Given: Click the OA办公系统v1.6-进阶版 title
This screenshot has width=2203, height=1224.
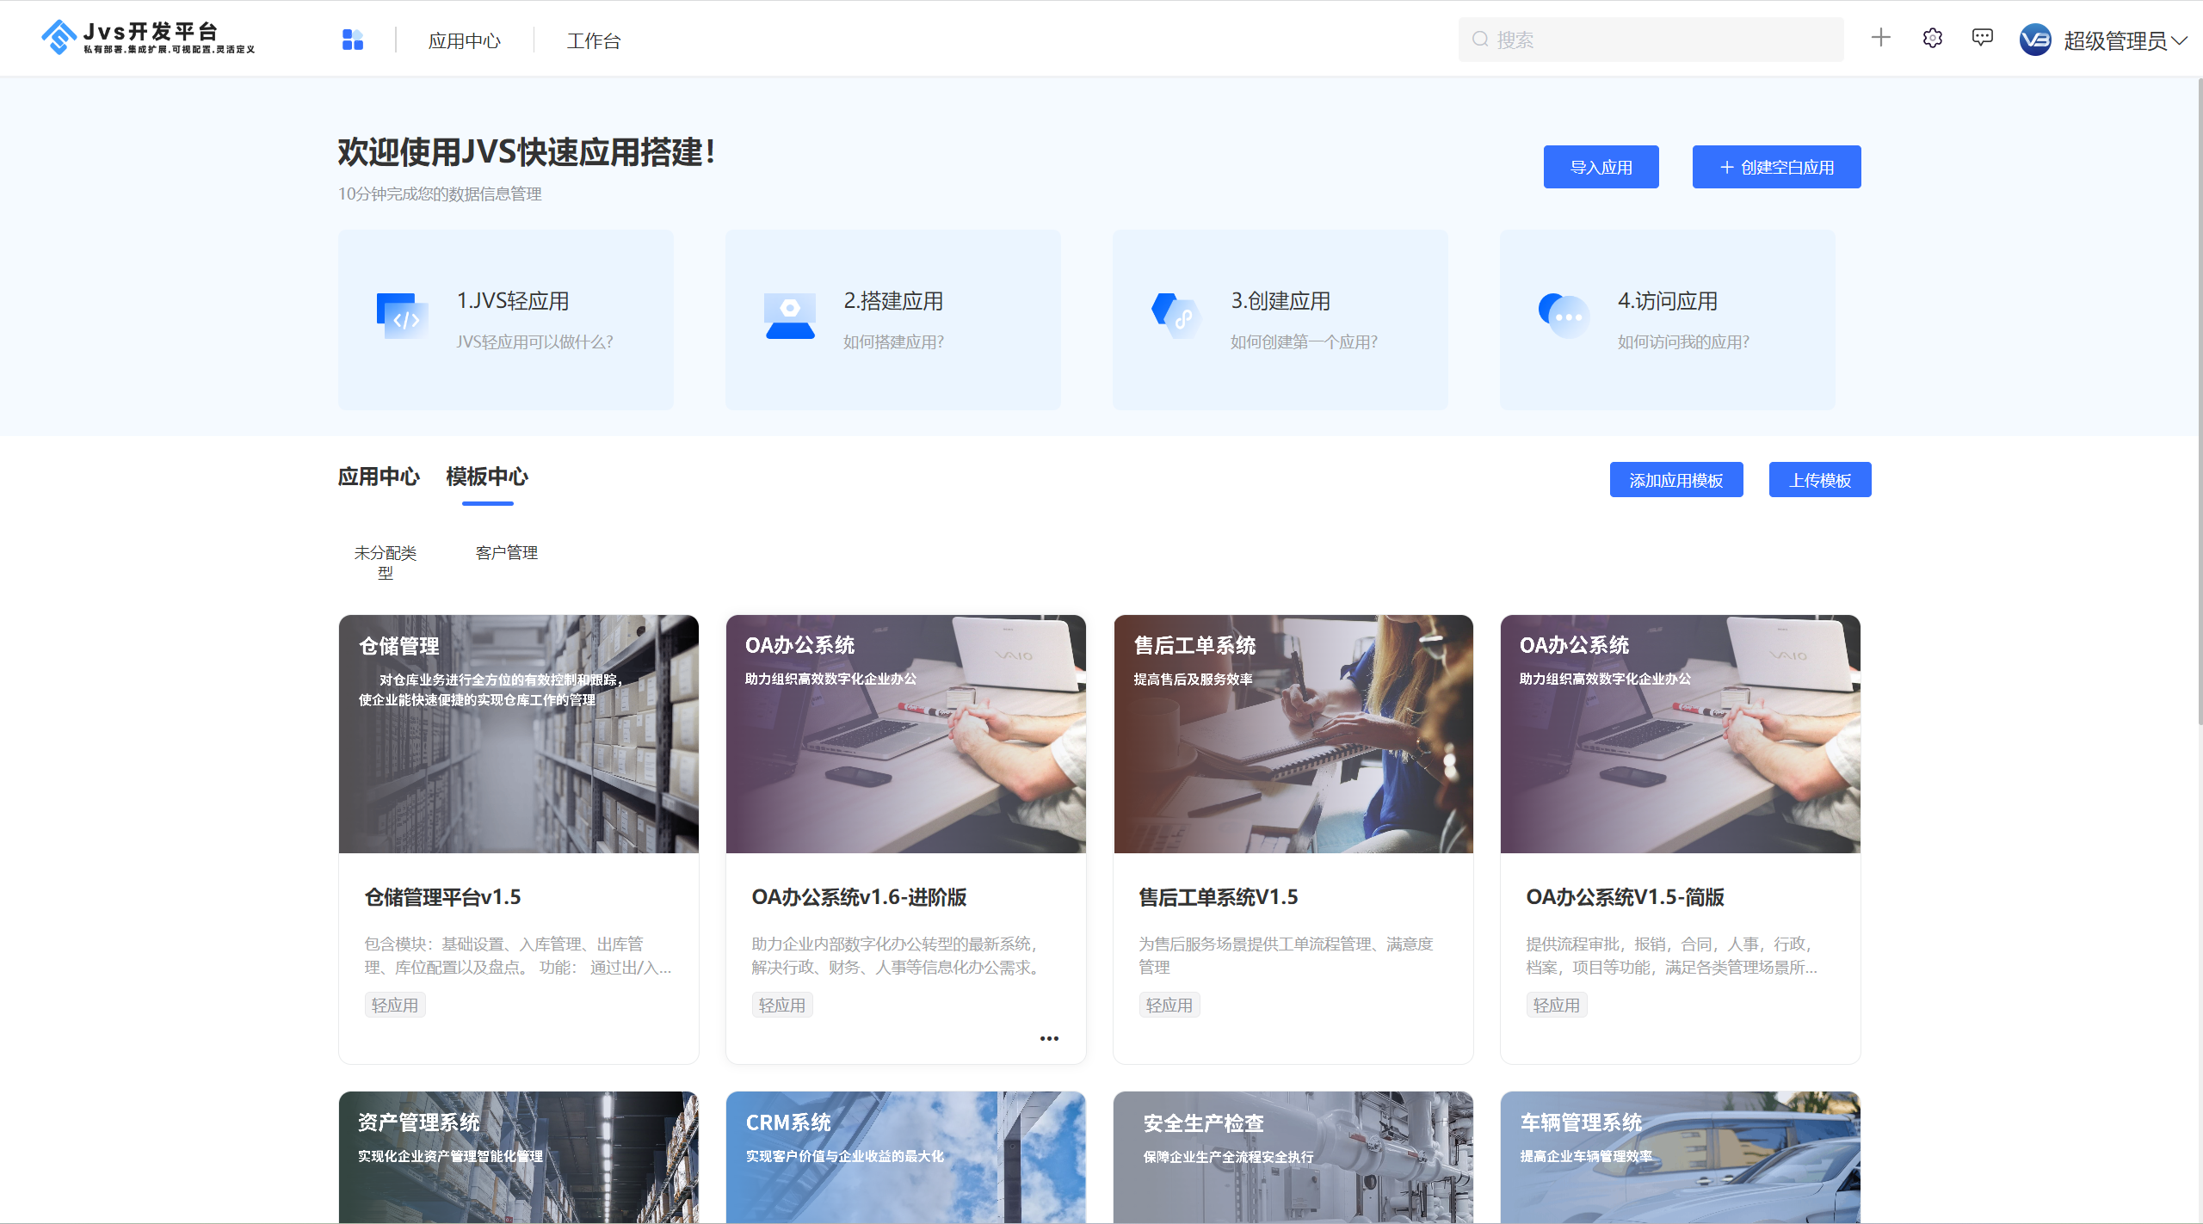Looking at the screenshot, I should tap(859, 897).
